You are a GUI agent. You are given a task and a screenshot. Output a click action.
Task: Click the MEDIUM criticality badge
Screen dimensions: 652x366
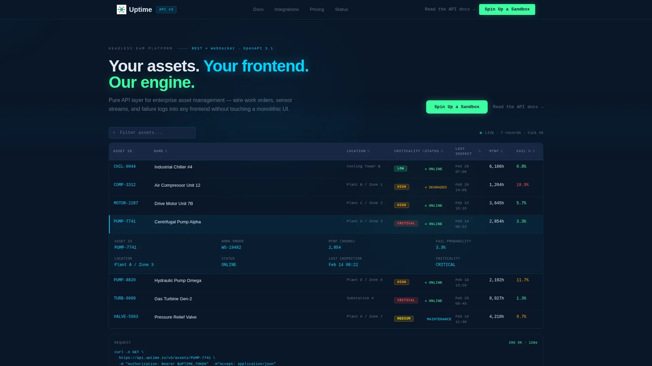(x=404, y=319)
